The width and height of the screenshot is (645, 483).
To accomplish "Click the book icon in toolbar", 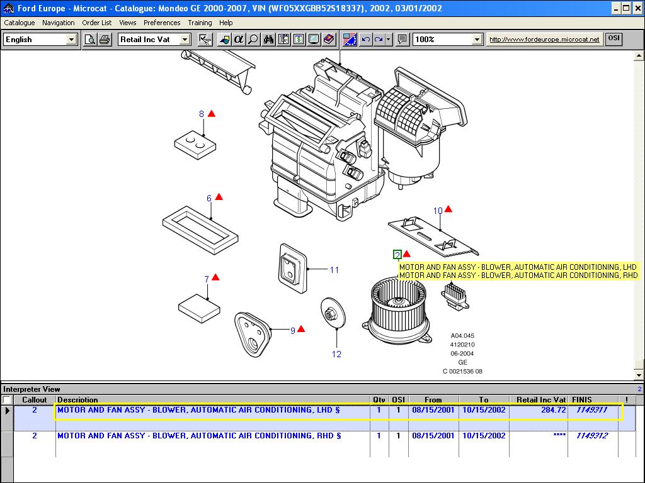I will point(328,40).
